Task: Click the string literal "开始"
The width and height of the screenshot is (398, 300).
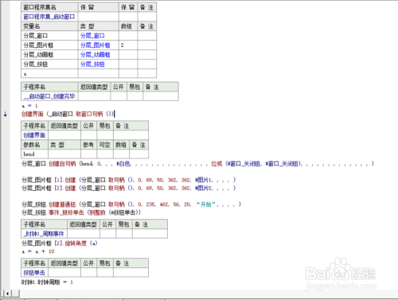Action: click(206, 205)
